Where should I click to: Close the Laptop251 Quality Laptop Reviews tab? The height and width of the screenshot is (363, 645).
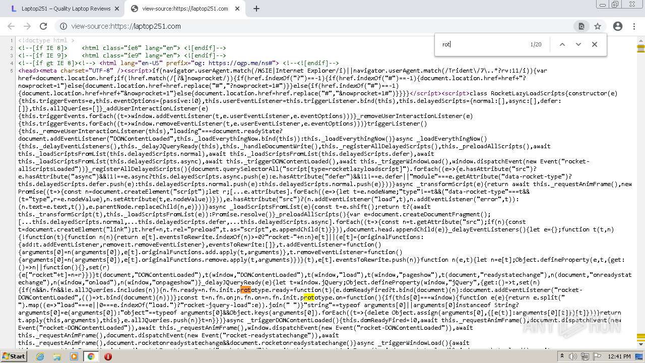117,9
